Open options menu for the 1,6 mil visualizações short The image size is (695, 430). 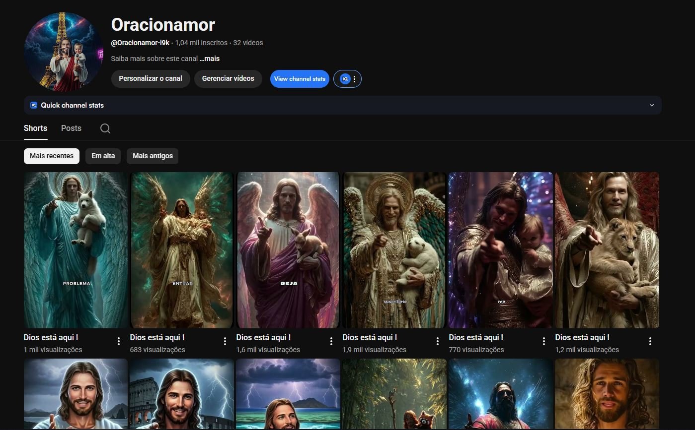(331, 341)
